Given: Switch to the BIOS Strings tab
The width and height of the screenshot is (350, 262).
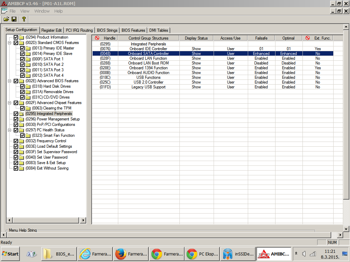Looking at the screenshot, I should click(x=107, y=30).
